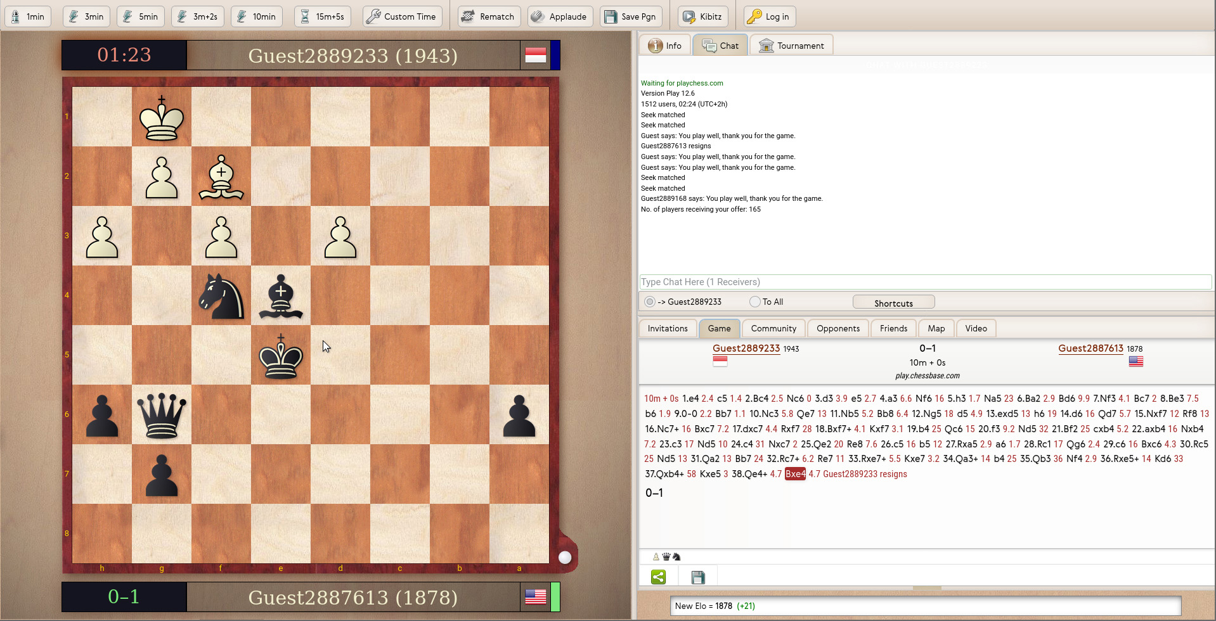Open Kibitz mode
1216x621 pixels.
702,16
